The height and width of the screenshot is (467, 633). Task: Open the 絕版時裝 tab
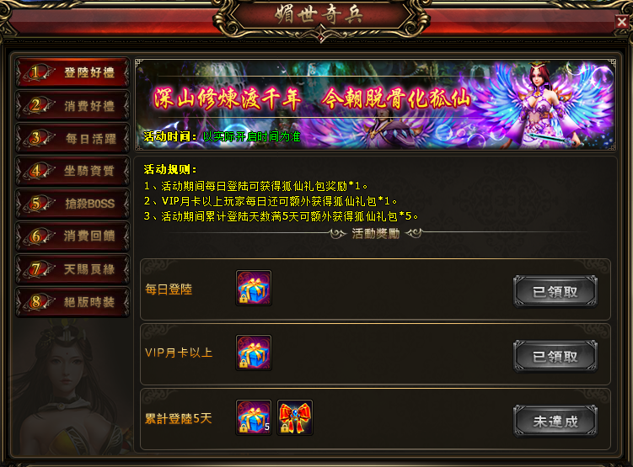pyautogui.click(x=72, y=302)
